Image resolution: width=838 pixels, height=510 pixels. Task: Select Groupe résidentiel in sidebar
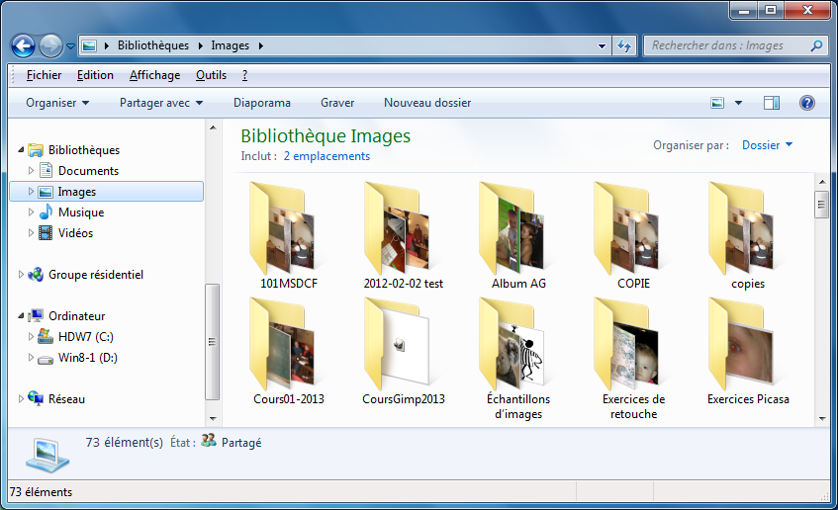click(x=96, y=275)
